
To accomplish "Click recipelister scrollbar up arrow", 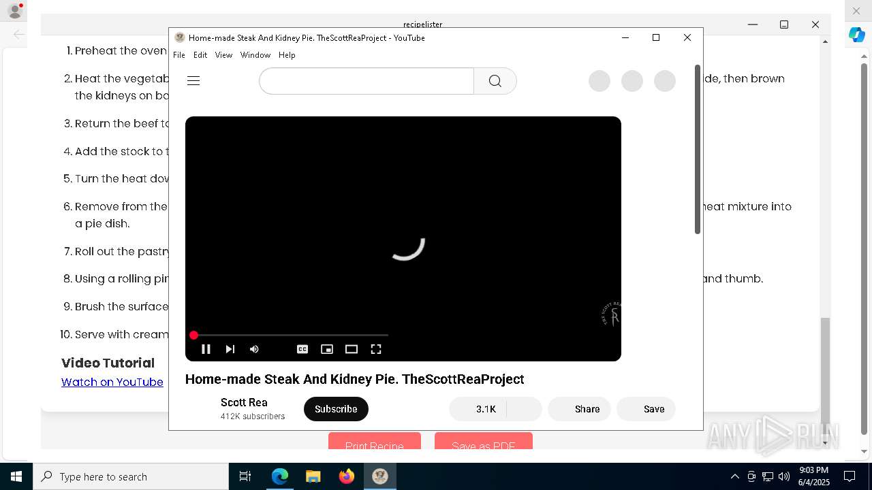I will (x=825, y=42).
